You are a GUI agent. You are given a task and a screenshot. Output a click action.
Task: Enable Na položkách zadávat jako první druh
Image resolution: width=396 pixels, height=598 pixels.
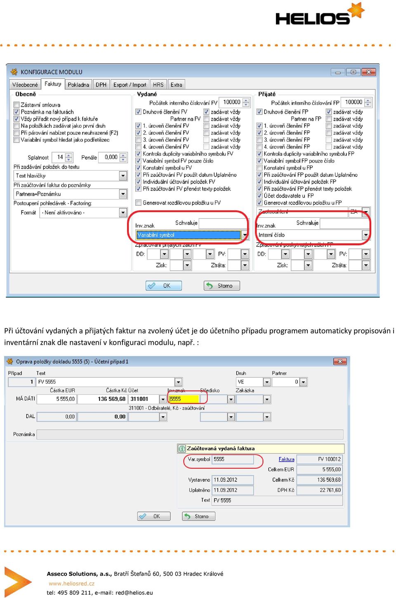16,126
